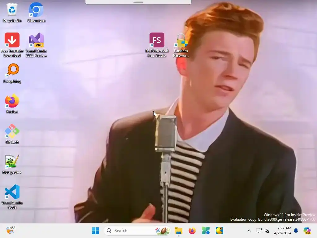Select the Everything search shortcut
Viewport: 317px width, 238px height.
pyautogui.click(x=12, y=73)
